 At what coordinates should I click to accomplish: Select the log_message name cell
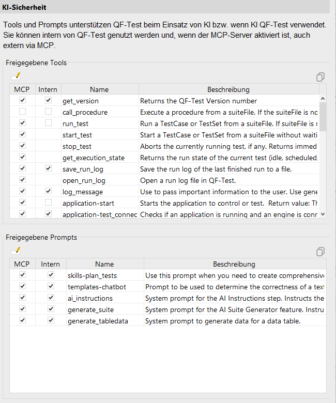click(100, 192)
